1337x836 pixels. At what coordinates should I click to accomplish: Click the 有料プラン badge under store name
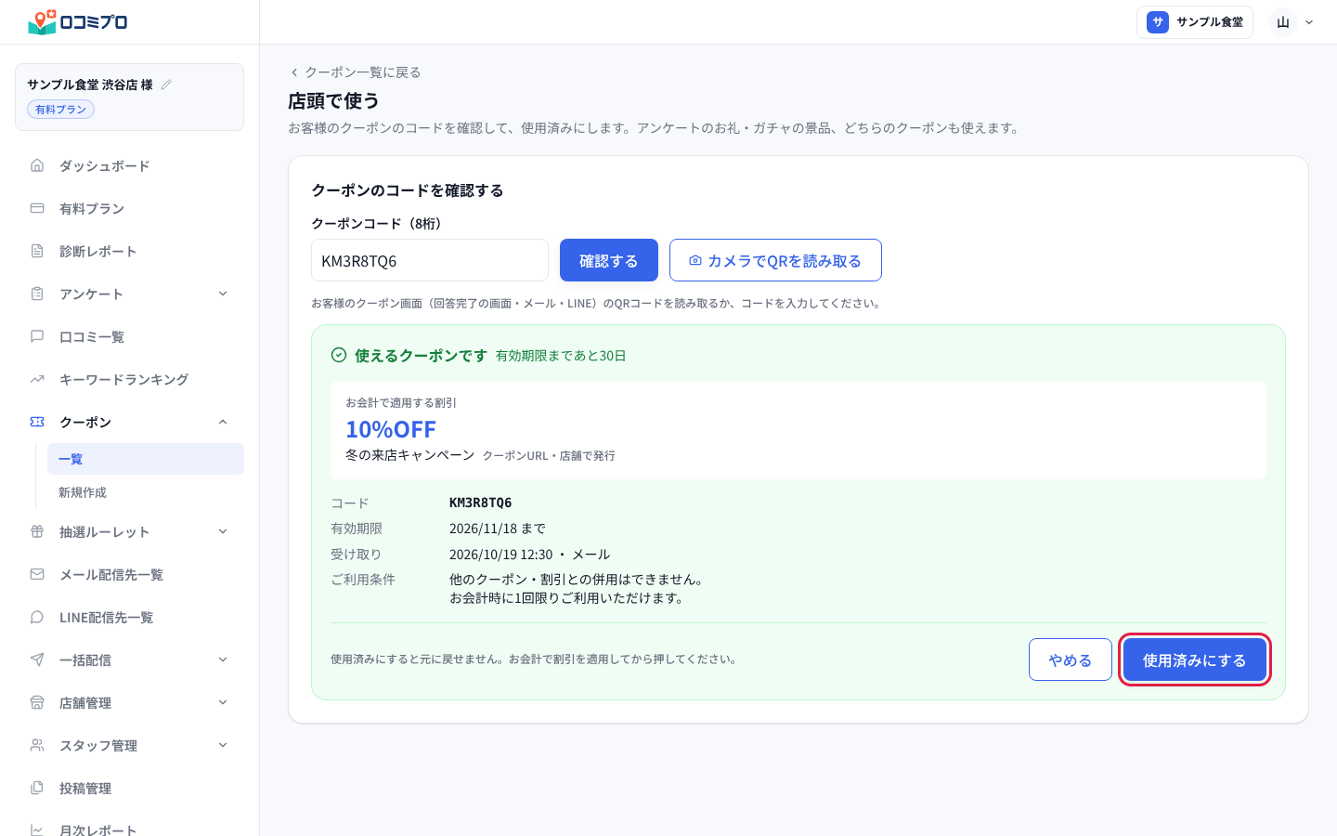tap(60, 110)
